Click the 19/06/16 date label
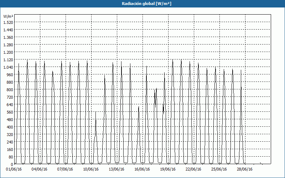285x178 pixels. (x=168, y=169)
